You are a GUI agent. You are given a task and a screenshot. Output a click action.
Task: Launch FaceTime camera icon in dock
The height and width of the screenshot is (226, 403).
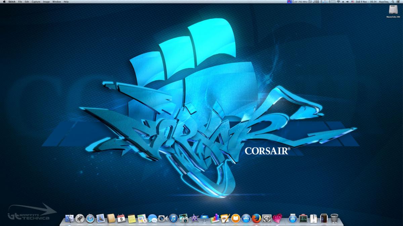click(163, 219)
